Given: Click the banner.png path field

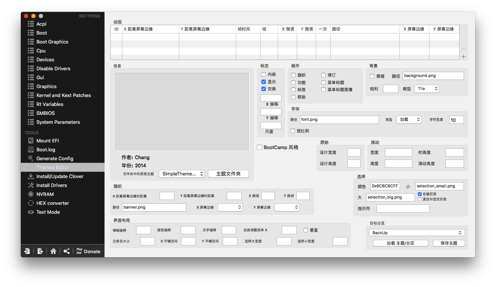Looking at the screenshot, I should [154, 207].
